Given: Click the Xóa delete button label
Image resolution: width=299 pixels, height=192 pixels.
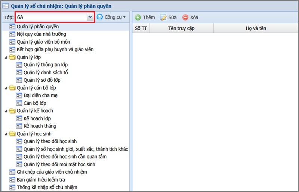Looking at the screenshot, I should [x=194, y=17].
